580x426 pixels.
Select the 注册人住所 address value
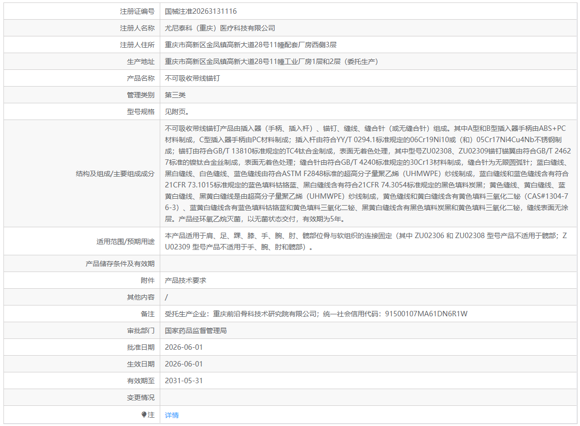pos(251,45)
